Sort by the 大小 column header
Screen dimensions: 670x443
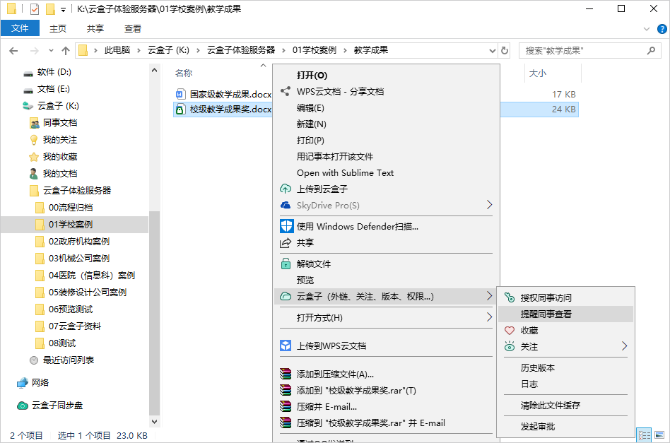click(x=538, y=73)
